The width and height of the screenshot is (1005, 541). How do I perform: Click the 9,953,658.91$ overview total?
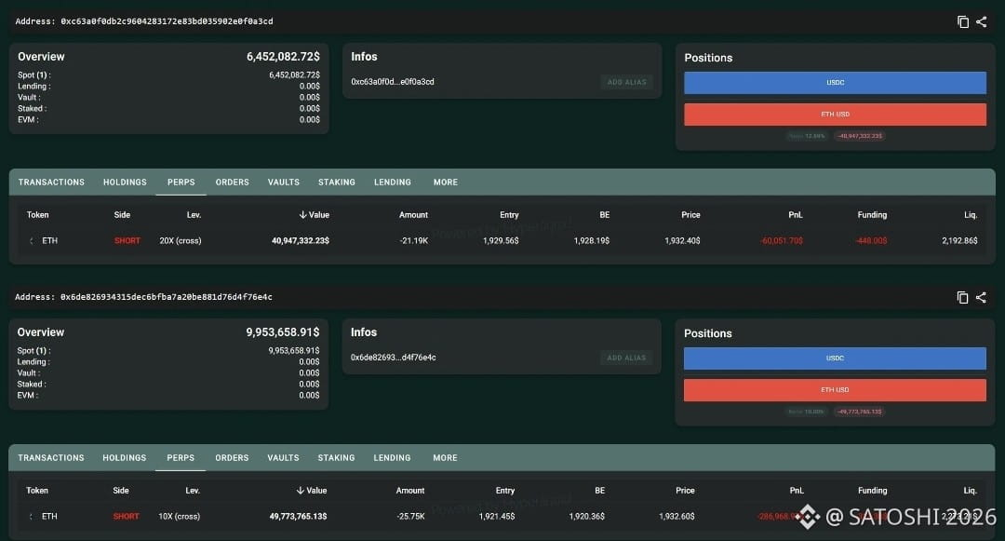coord(283,332)
